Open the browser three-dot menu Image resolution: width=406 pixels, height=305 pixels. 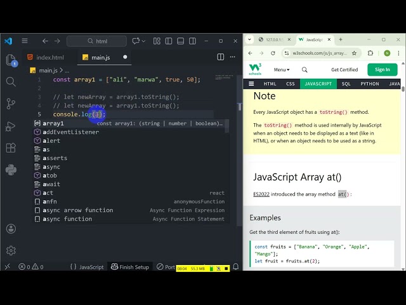(398, 53)
